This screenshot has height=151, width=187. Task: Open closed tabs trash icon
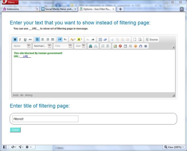182,9
